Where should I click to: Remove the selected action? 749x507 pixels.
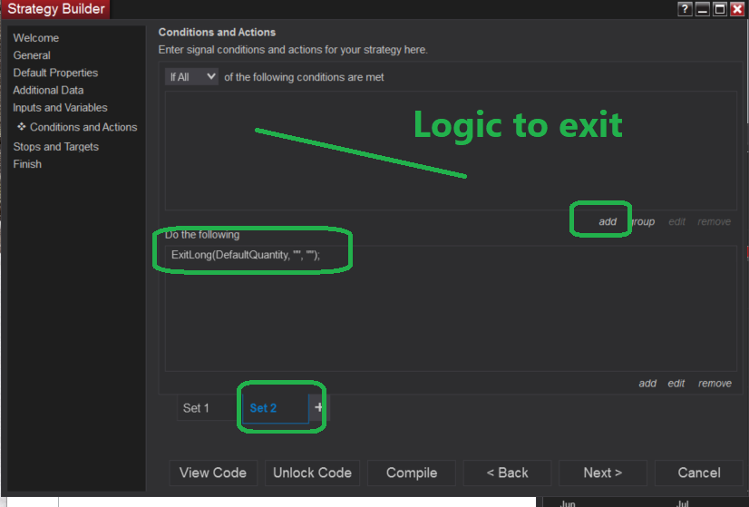(715, 384)
